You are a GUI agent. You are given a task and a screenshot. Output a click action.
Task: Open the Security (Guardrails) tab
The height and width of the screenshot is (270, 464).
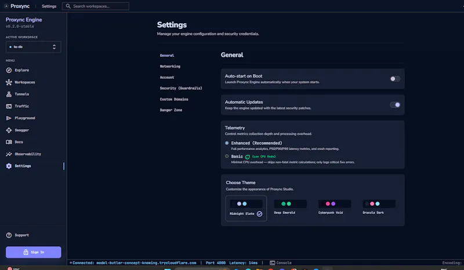point(181,88)
